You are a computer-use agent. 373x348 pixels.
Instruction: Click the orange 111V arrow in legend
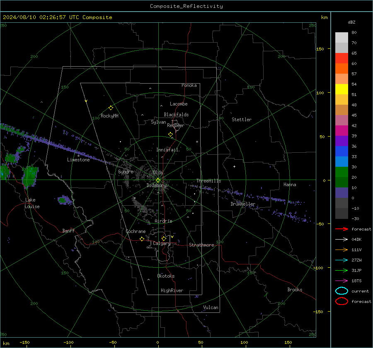point(342,250)
